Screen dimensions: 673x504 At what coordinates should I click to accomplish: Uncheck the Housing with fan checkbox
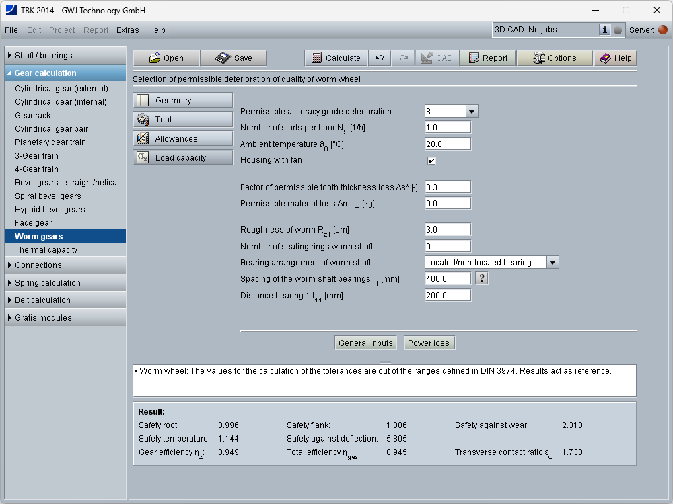[431, 161]
